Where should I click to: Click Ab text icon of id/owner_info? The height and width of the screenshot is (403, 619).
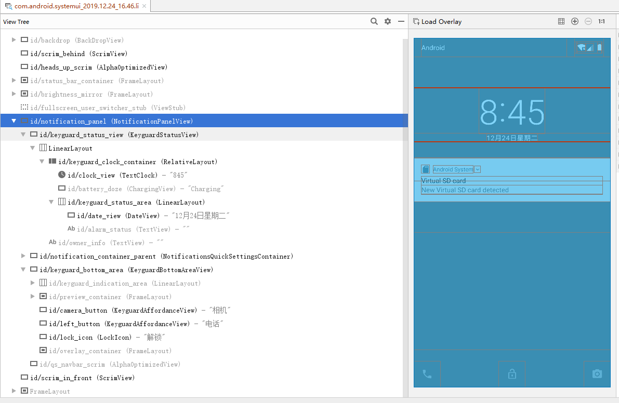(52, 242)
